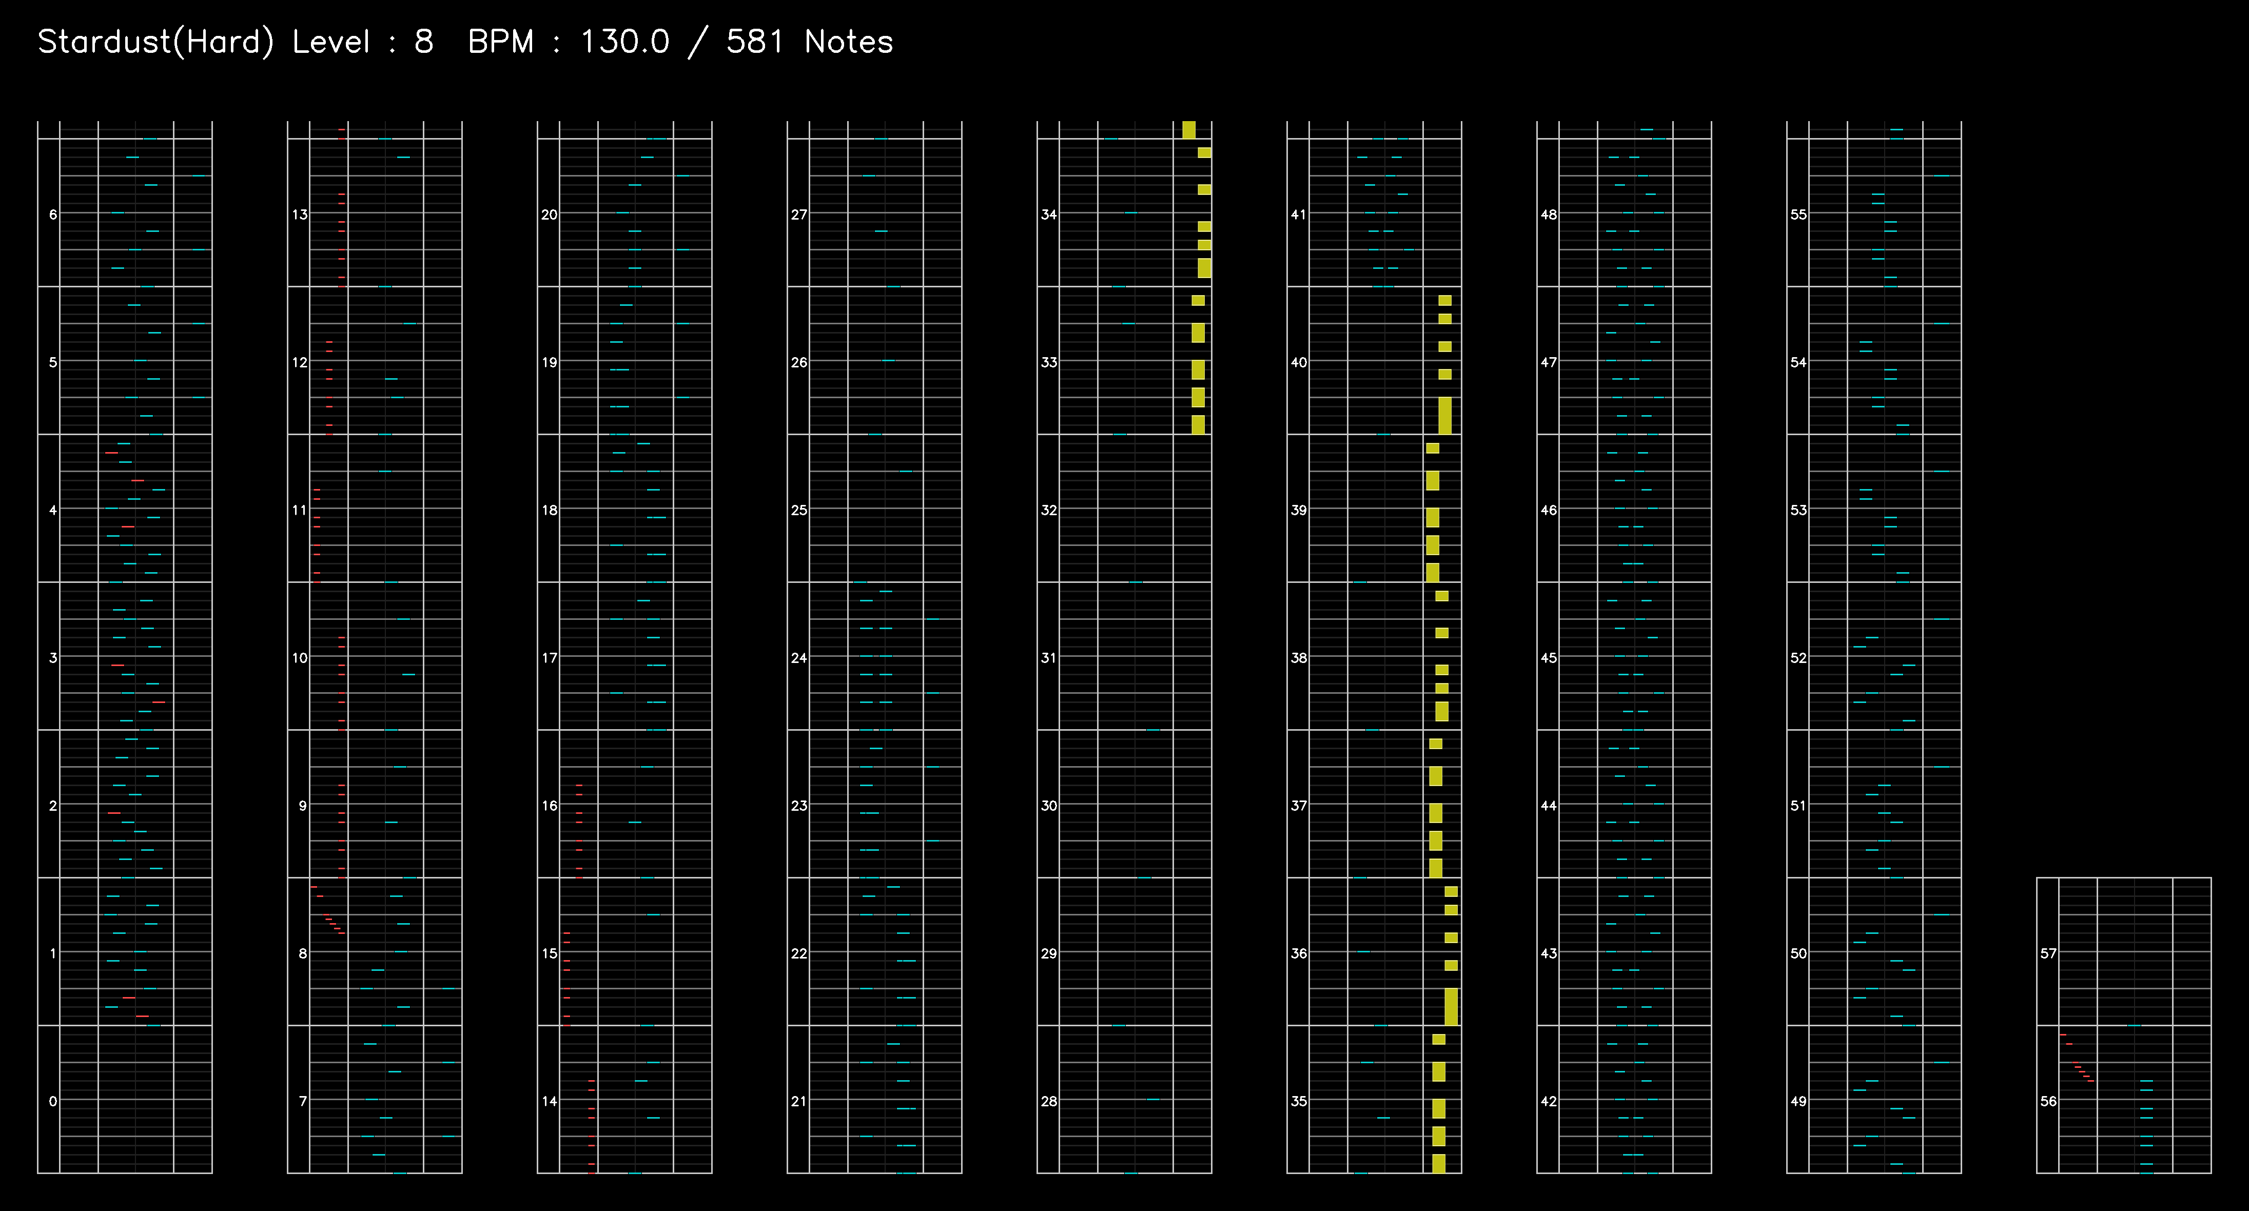The width and height of the screenshot is (2249, 1211).
Task: Pick measure number 33 label
Action: point(1048,362)
